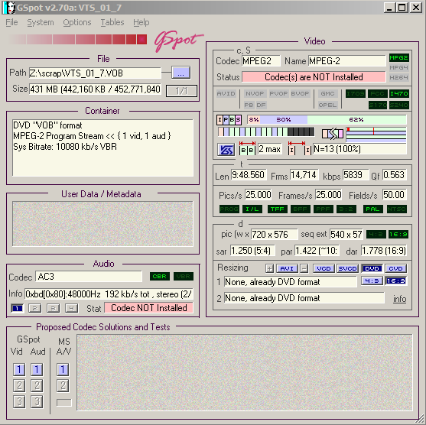Click the I709 colorimetry indicator
This screenshot has width=426, height=425.
pos(356,94)
